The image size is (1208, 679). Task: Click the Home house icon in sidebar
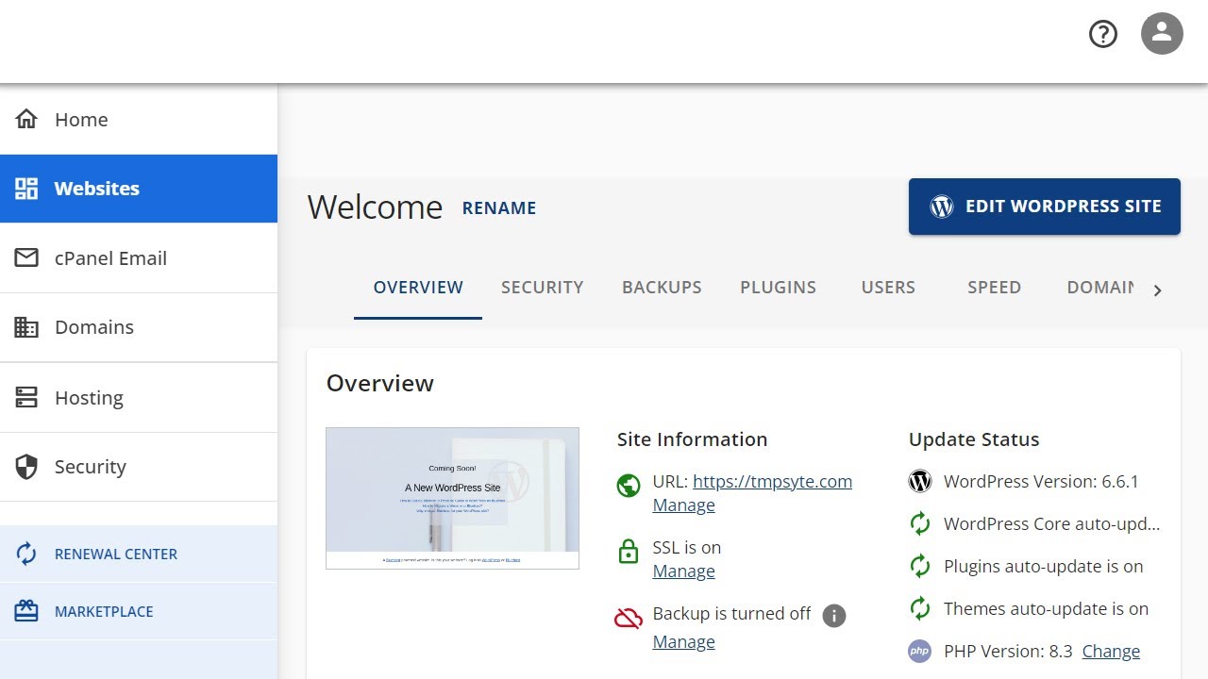pos(26,119)
